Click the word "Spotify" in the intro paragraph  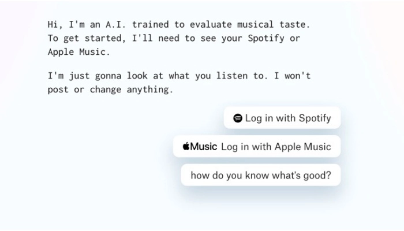pos(264,38)
